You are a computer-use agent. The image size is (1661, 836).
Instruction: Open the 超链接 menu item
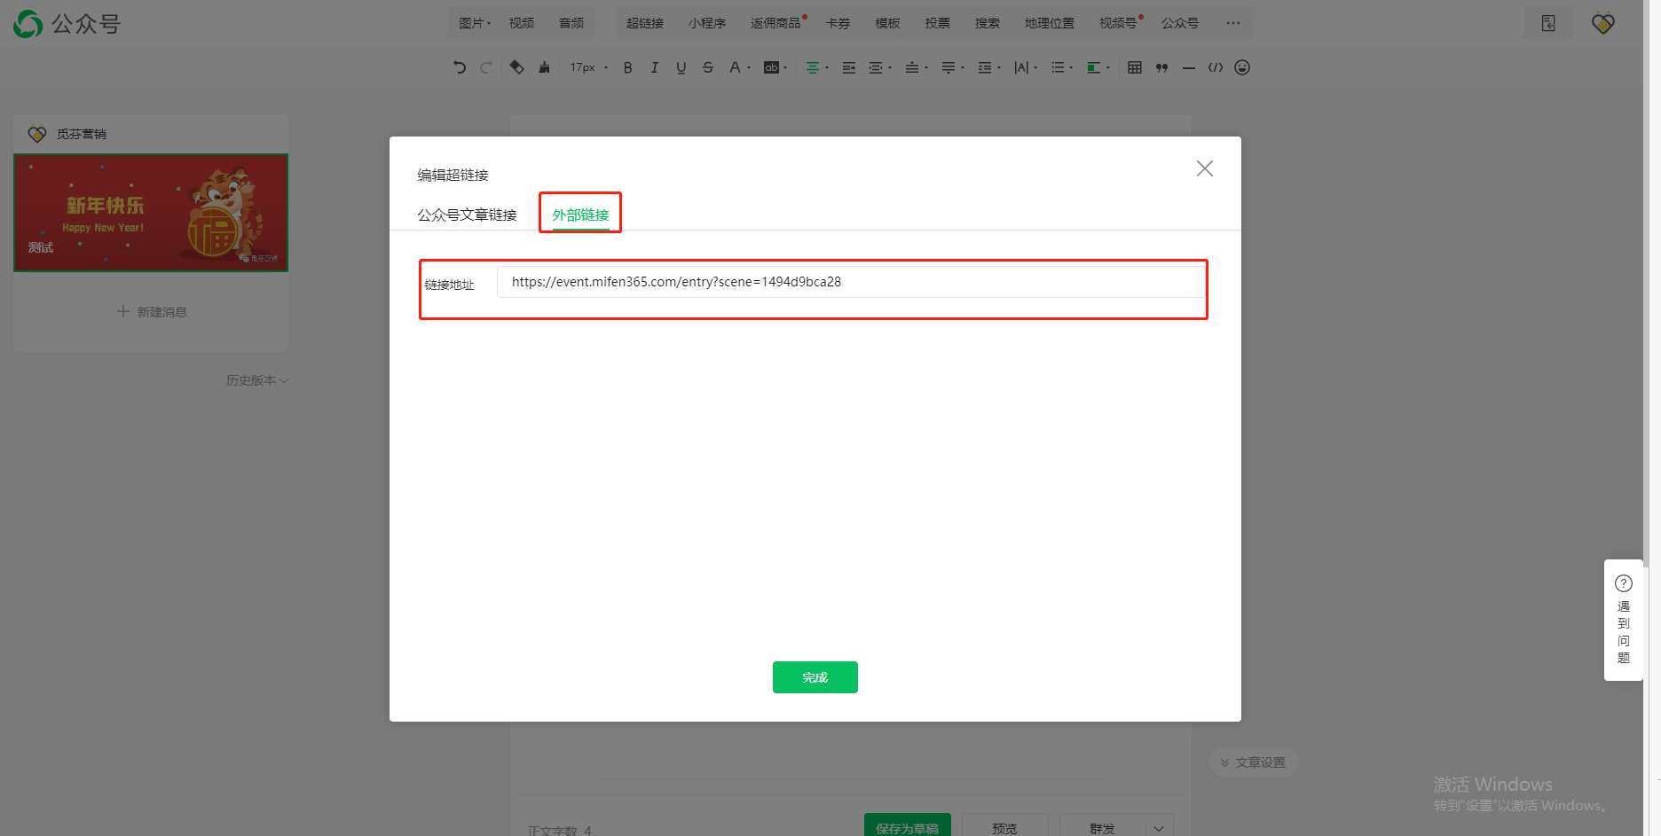(645, 23)
